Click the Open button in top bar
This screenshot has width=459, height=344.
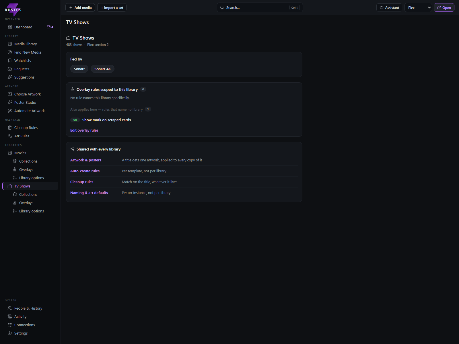(x=444, y=8)
